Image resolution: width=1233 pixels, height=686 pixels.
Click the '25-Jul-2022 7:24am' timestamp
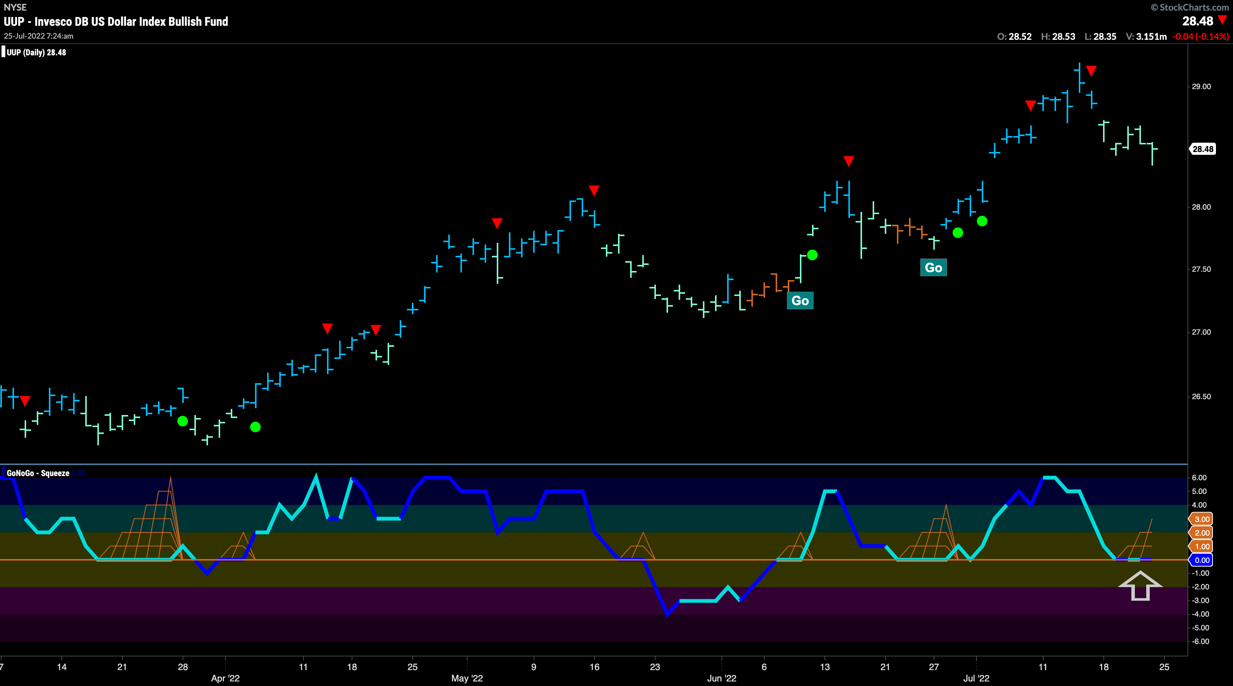[x=38, y=36]
